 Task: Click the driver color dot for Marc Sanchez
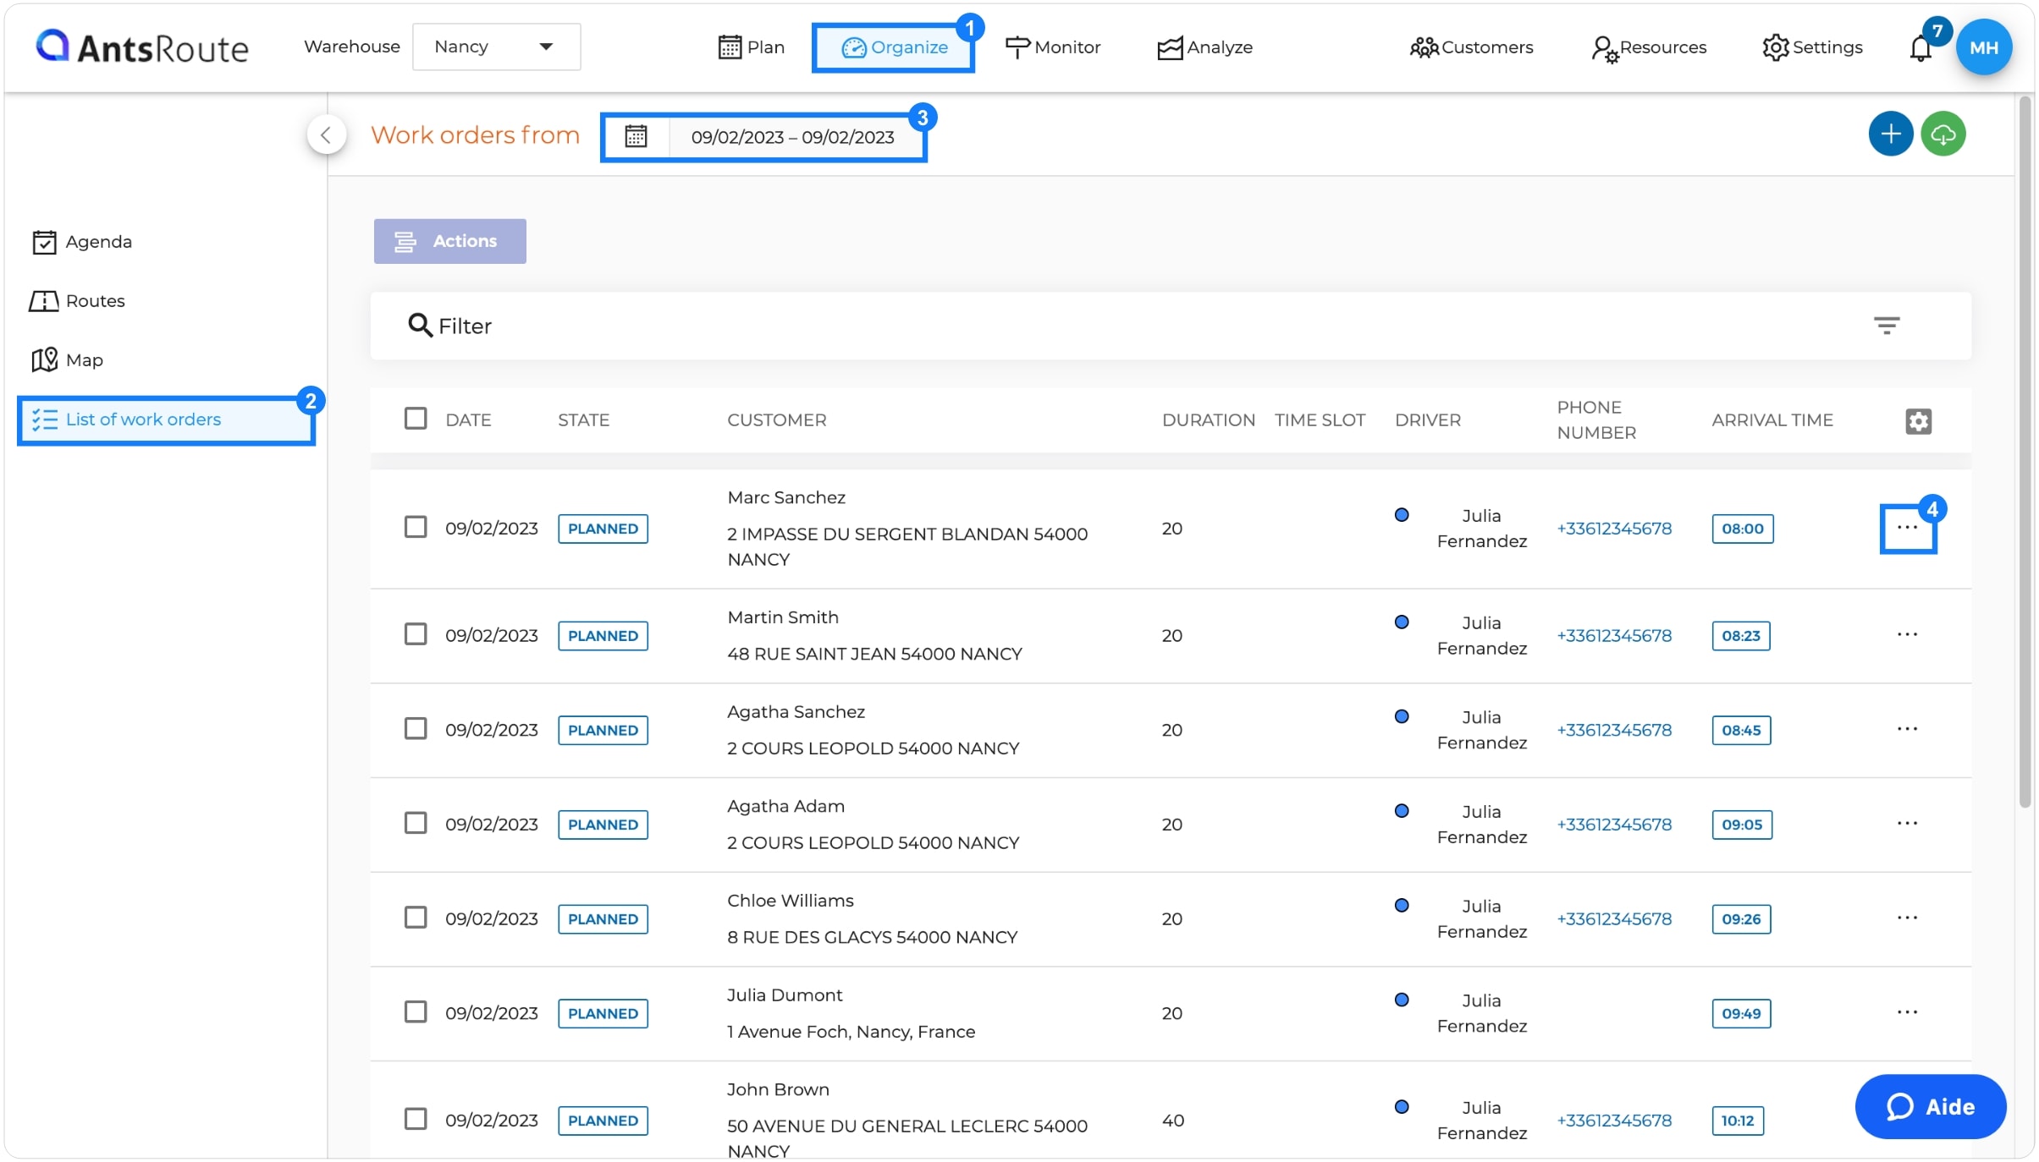point(1402,515)
